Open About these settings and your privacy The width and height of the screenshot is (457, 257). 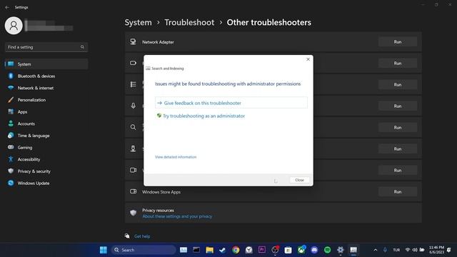point(177,216)
